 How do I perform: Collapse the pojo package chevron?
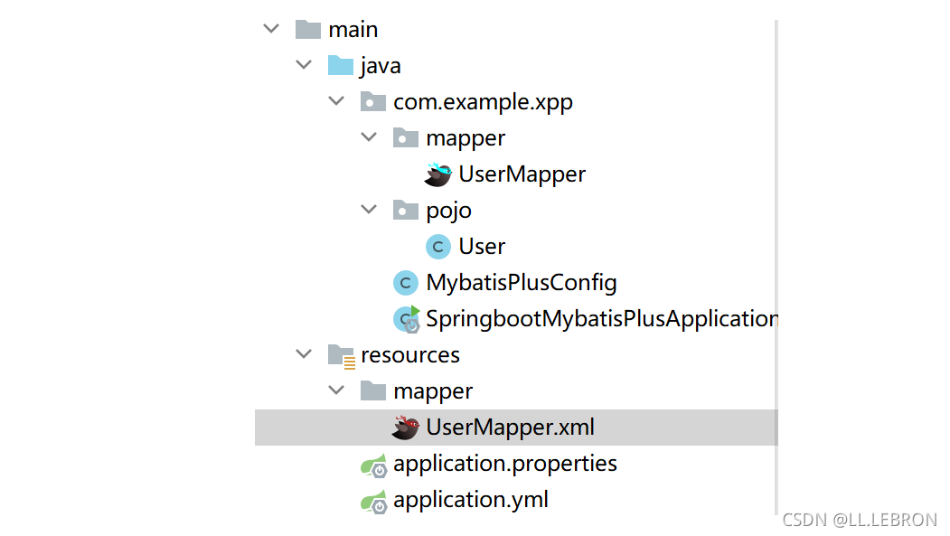(369, 210)
